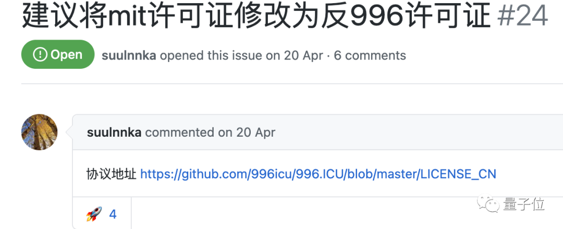
Task: Click the issue title mentioning 反996许可证
Action: pos(256,17)
